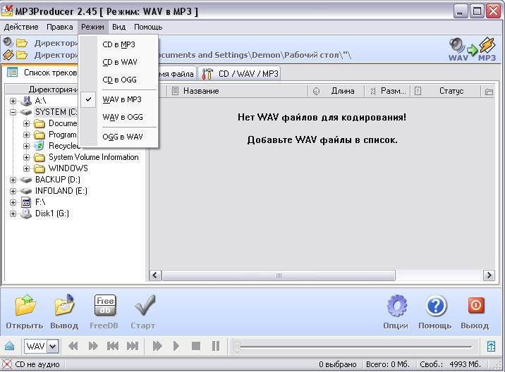The width and height of the screenshot is (505, 372).
Task: Expand the WINDOWS folder node
Action: click(x=26, y=168)
